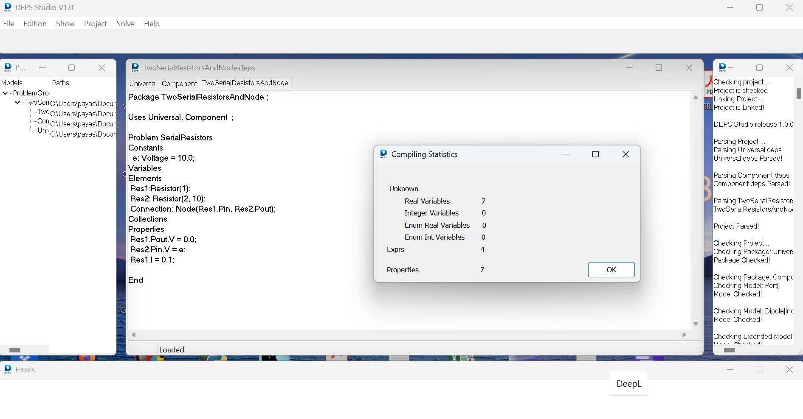803x419 pixels.
Task: Select the Con child tree item
Action: (43, 121)
